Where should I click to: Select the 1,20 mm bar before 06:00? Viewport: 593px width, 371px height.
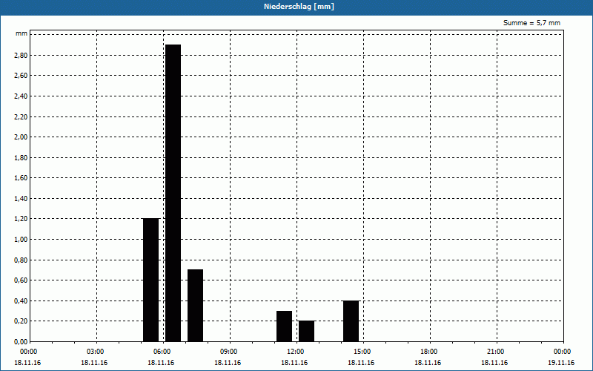(x=151, y=280)
